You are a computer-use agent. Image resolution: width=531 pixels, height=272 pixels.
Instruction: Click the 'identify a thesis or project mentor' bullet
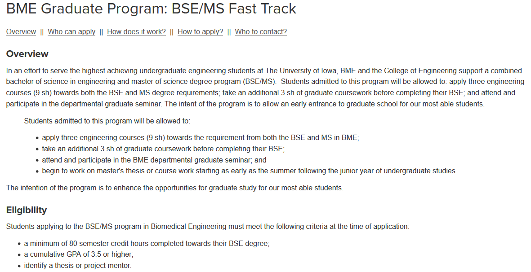point(77,266)
